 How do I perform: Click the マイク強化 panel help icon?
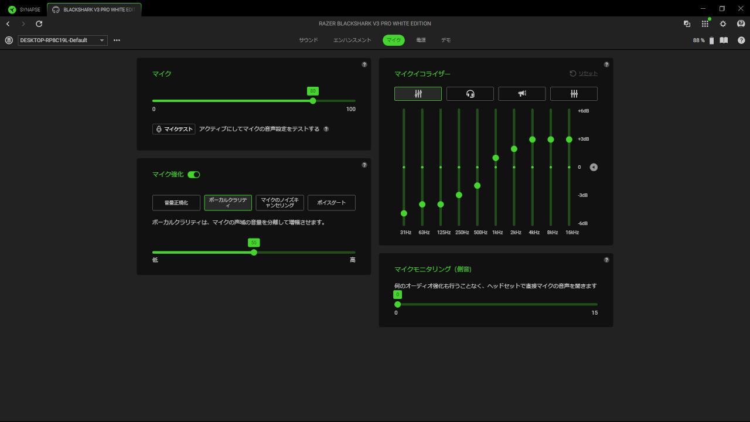pos(364,165)
